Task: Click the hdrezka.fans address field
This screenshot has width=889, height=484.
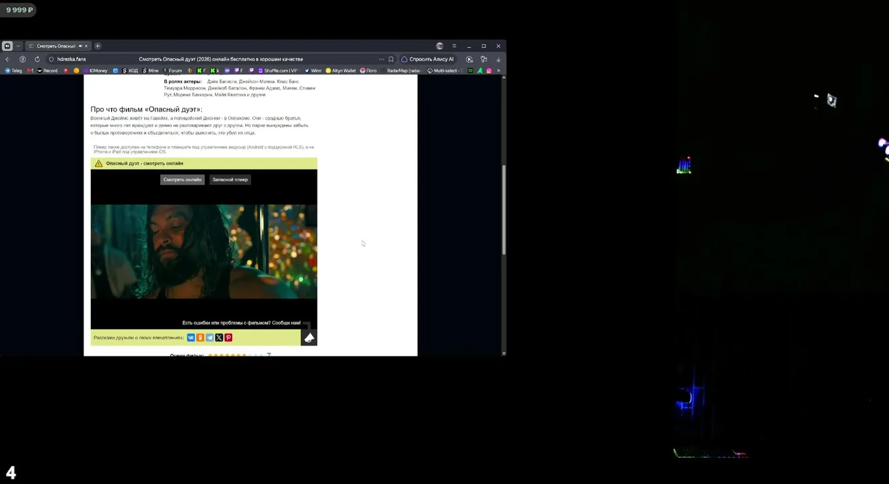Action: point(71,59)
